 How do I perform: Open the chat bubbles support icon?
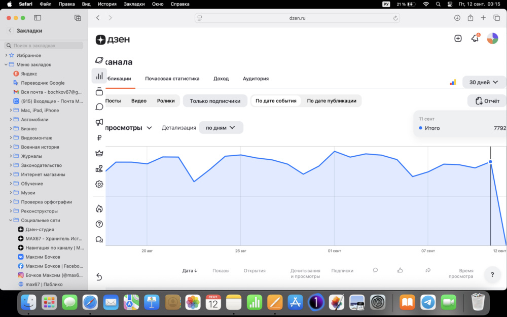pos(99,239)
